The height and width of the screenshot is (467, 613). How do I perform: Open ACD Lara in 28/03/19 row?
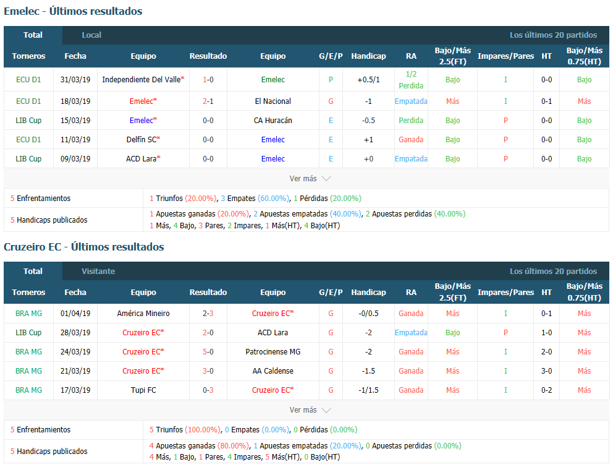273,332
